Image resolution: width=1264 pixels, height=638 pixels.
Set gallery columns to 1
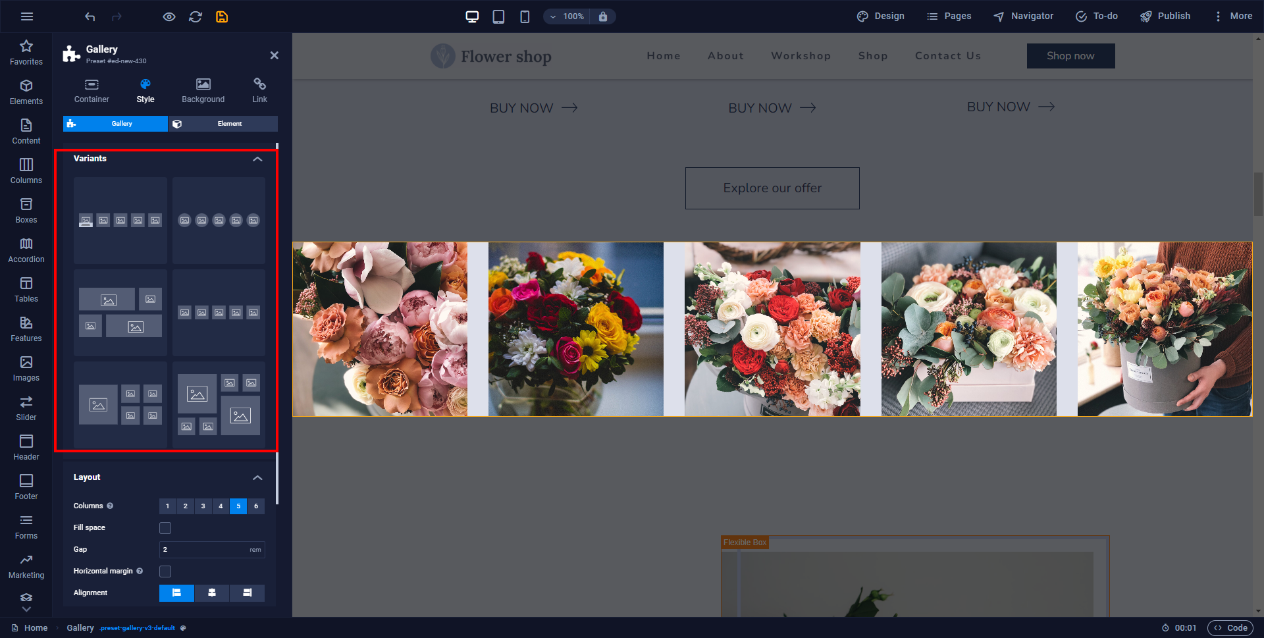pos(168,506)
